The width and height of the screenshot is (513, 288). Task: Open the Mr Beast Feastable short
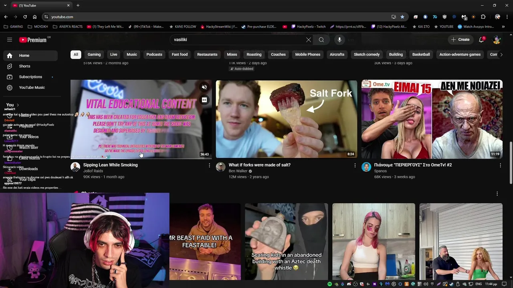(205, 242)
